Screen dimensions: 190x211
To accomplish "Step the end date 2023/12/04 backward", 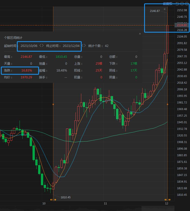I will [82, 46].
